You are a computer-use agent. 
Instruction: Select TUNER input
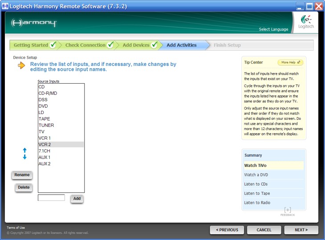(x=61, y=126)
